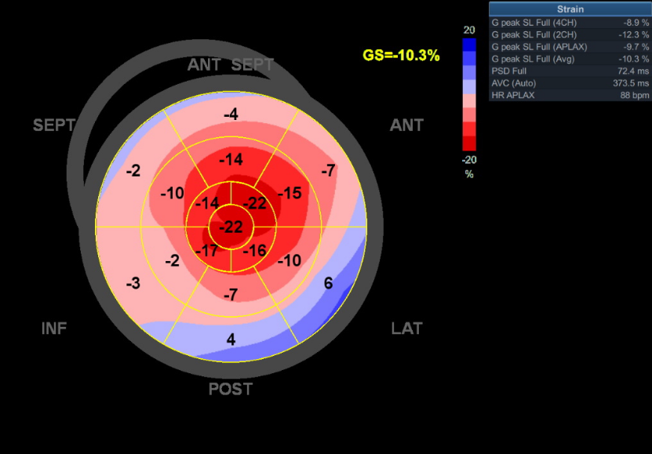Select the mid posterior segment valued -7
The height and width of the screenshot is (454, 652).
point(231,295)
